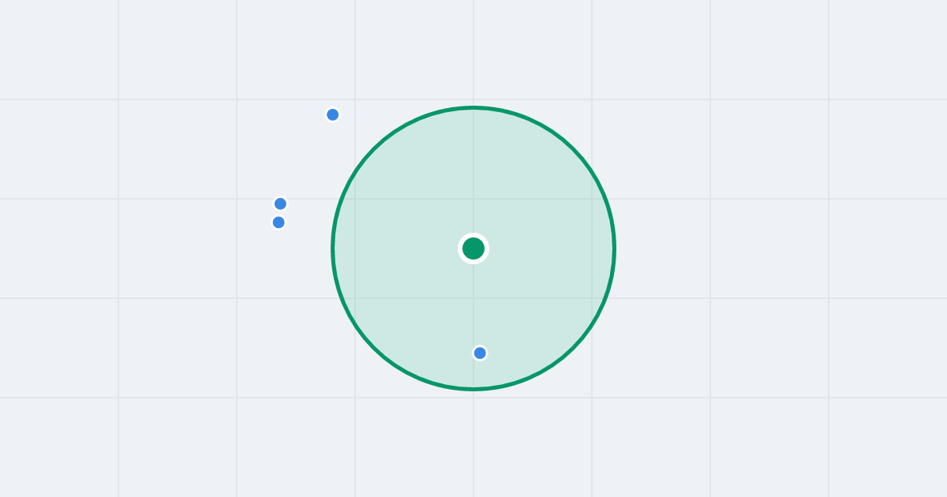Select the topmost blue dot outside the circle
The width and height of the screenshot is (947, 497).
tap(333, 114)
